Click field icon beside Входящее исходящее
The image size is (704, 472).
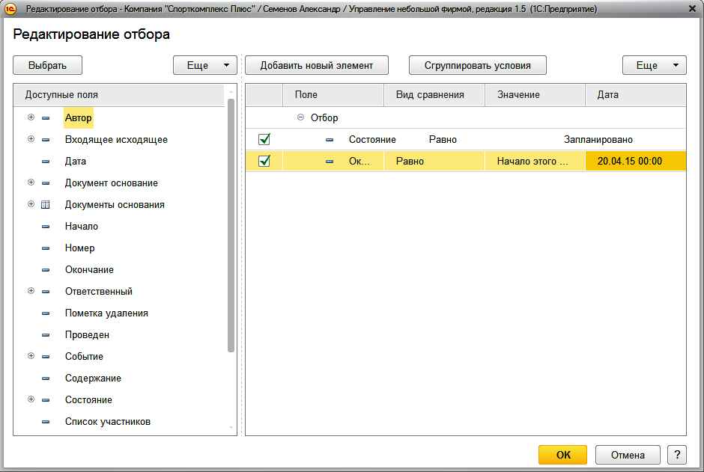(46, 140)
